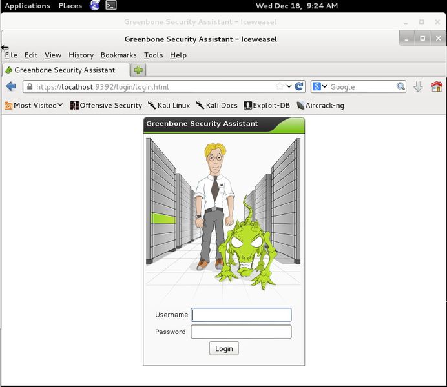Click the Greenbone tab favicon
Viewport: 447px width, 387px height.
[x=9, y=70]
